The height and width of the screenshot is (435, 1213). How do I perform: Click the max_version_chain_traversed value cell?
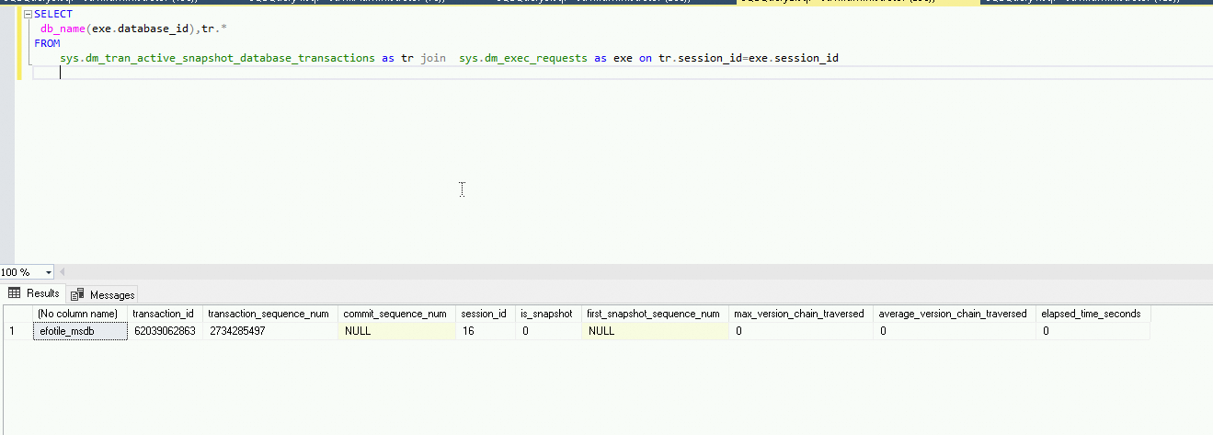pos(800,331)
